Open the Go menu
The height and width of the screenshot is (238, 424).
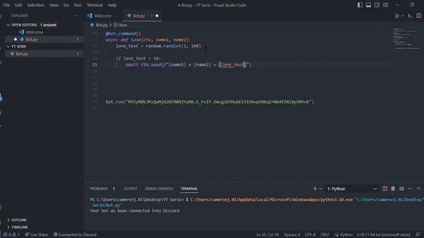pyautogui.click(x=66, y=5)
